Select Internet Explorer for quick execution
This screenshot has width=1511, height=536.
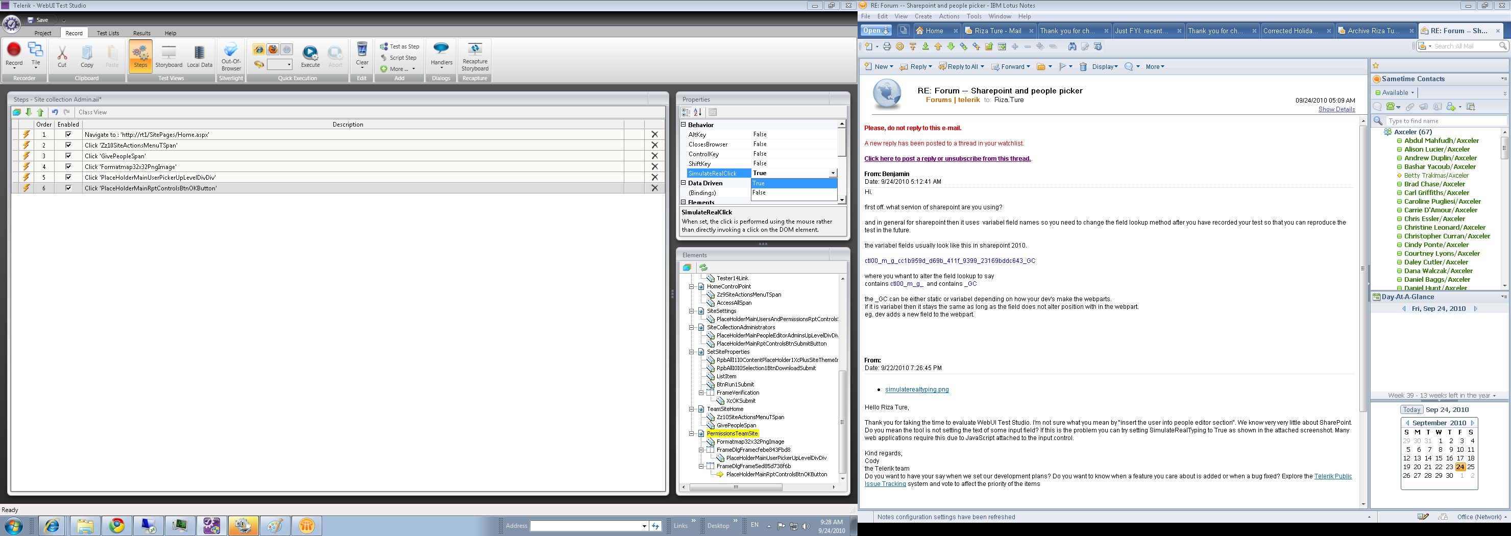tap(259, 49)
